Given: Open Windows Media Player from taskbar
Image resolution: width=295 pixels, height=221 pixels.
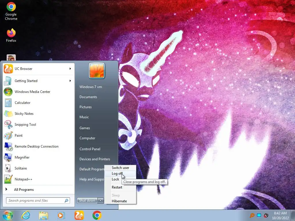Looking at the screenshot, I should 61,215.
